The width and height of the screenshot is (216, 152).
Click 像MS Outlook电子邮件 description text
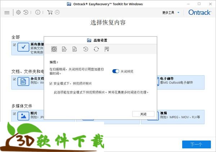click(176, 82)
